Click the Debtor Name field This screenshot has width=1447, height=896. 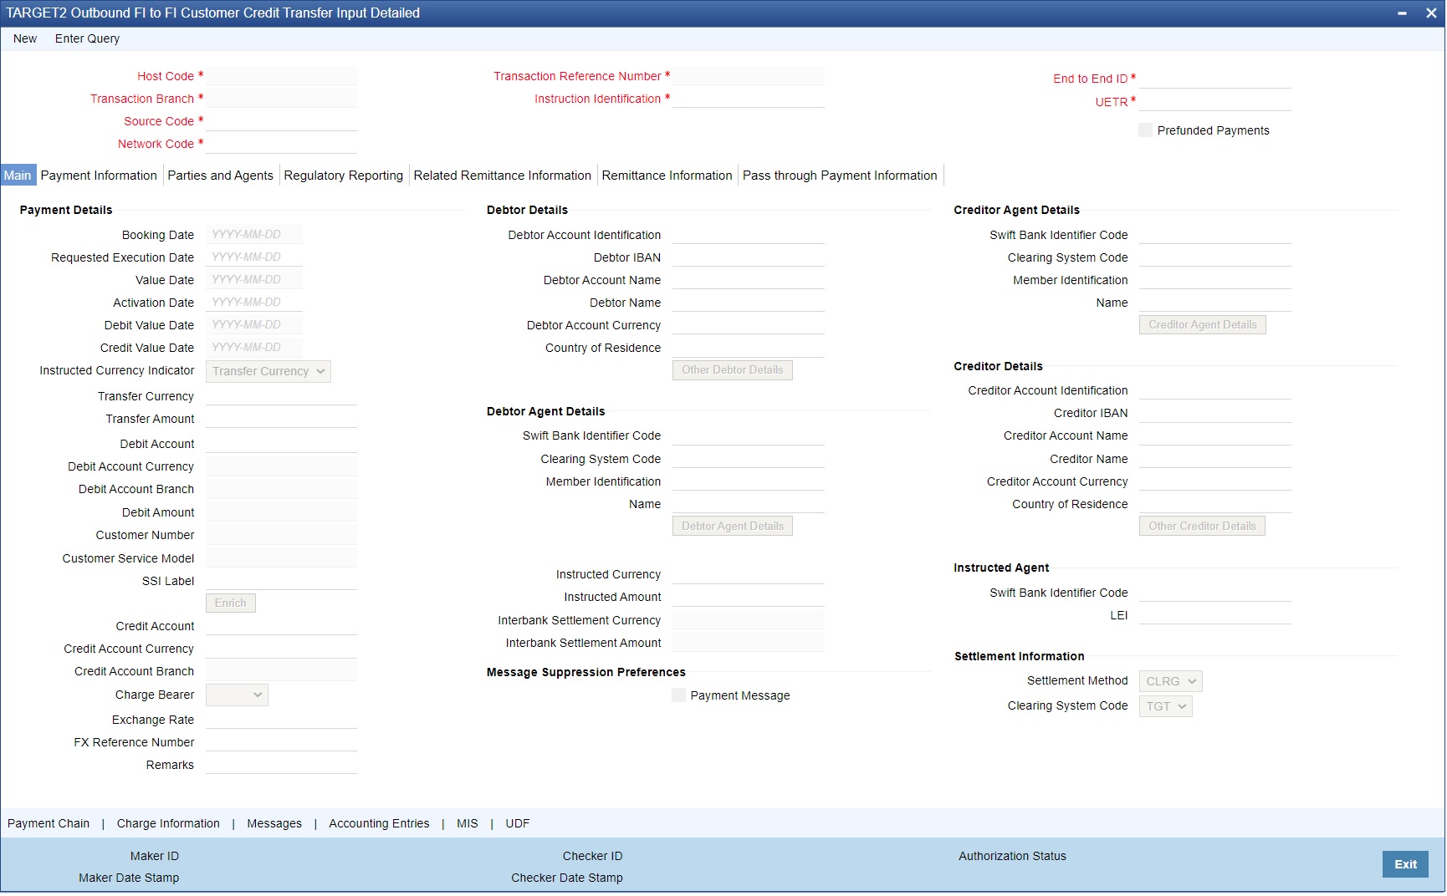point(749,303)
